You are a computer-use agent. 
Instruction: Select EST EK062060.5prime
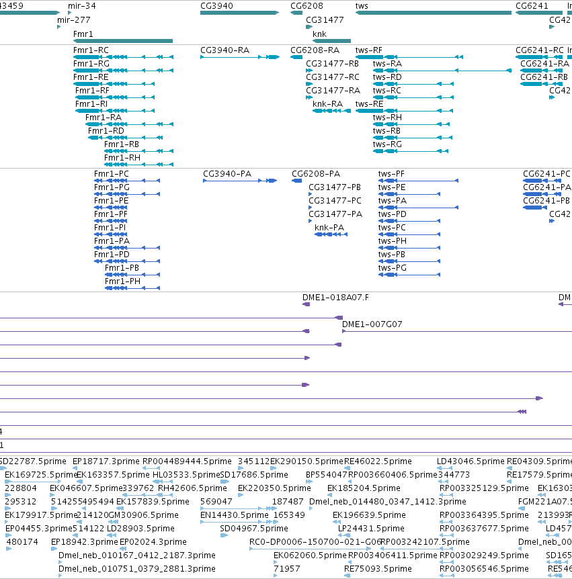[310, 555]
